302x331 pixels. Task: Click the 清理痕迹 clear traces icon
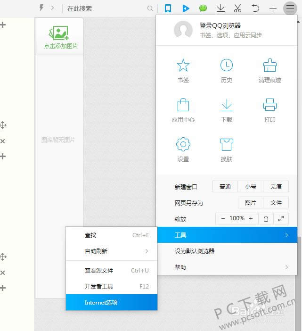pos(270,66)
